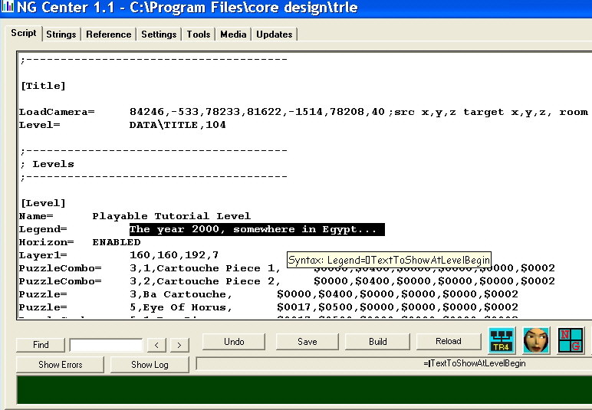This screenshot has width=592, height=410.
Task: Switch to the Media tab
Action: pos(233,34)
